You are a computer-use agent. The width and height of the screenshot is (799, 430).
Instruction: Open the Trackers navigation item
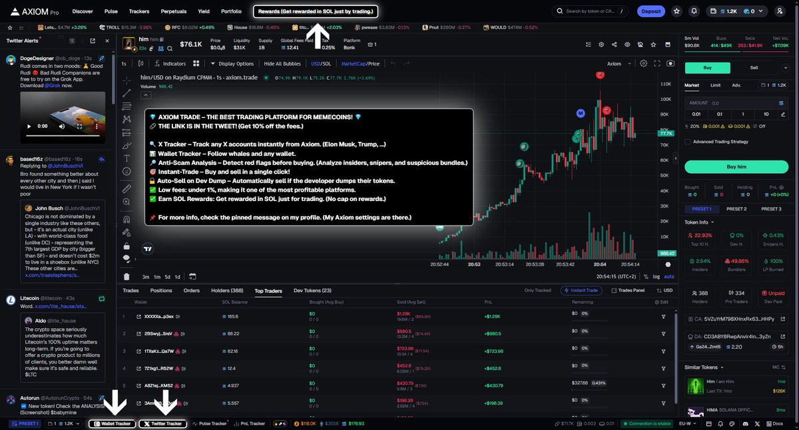tap(139, 11)
